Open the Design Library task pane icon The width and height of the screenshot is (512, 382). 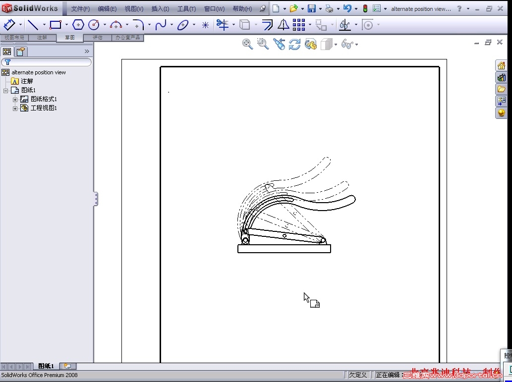coord(501,77)
